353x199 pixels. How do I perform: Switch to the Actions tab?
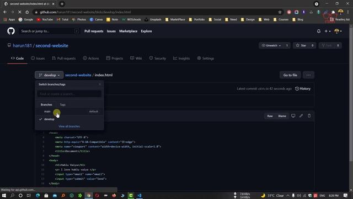click(91, 58)
